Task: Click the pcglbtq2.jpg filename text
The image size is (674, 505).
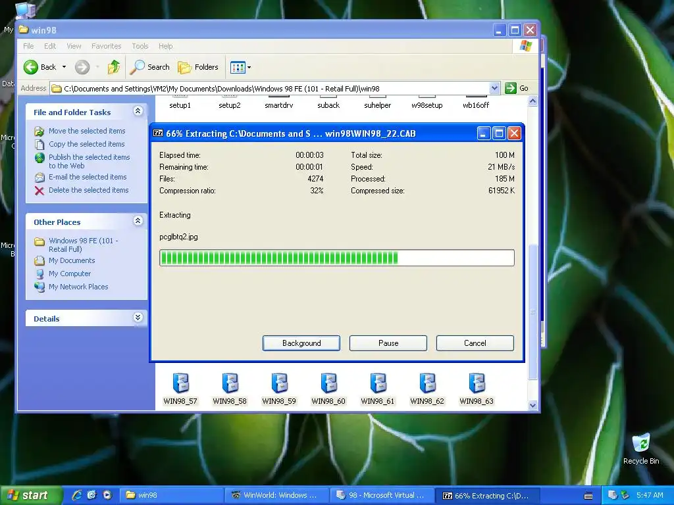Action: [178, 237]
